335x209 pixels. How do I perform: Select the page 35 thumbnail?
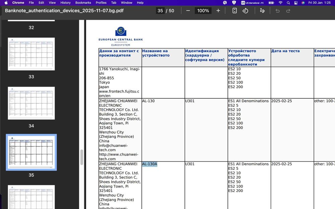(31, 152)
